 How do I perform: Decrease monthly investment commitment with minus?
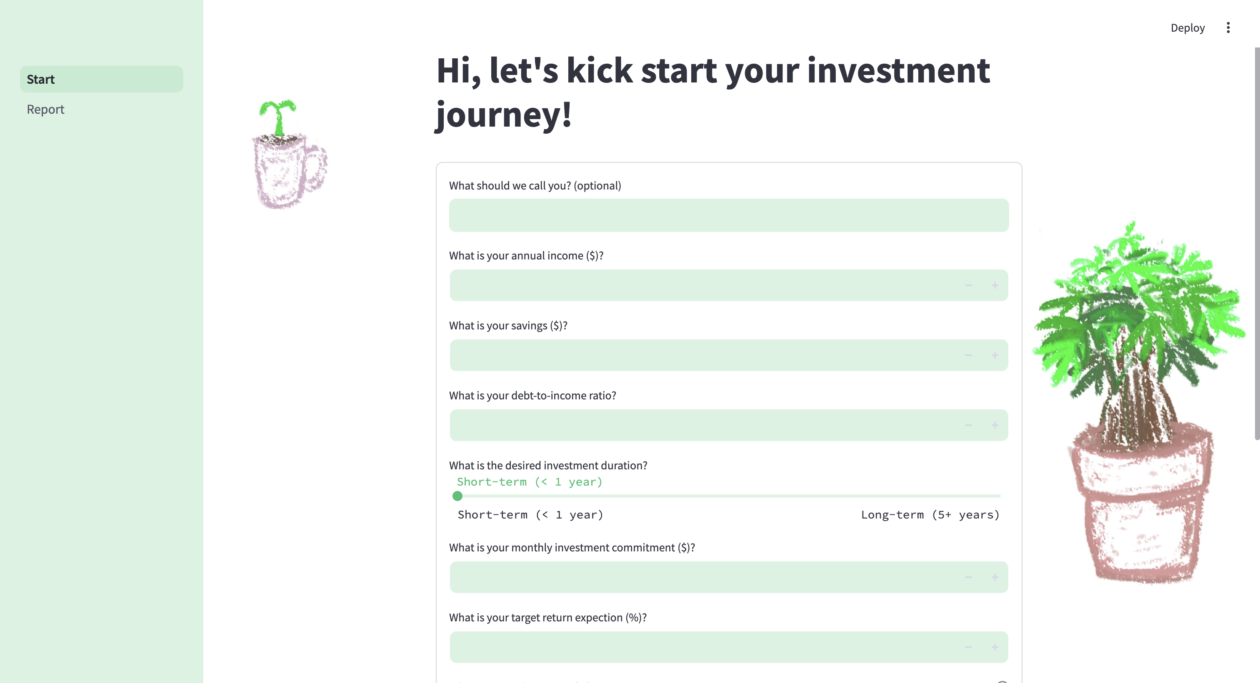pos(968,577)
